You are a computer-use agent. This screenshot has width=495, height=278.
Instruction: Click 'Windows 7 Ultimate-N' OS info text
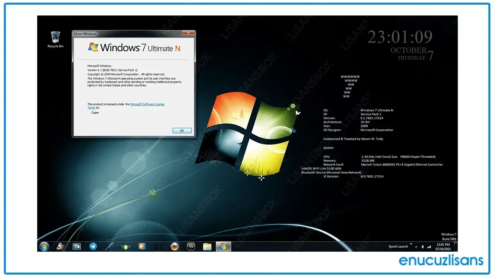click(x=377, y=110)
